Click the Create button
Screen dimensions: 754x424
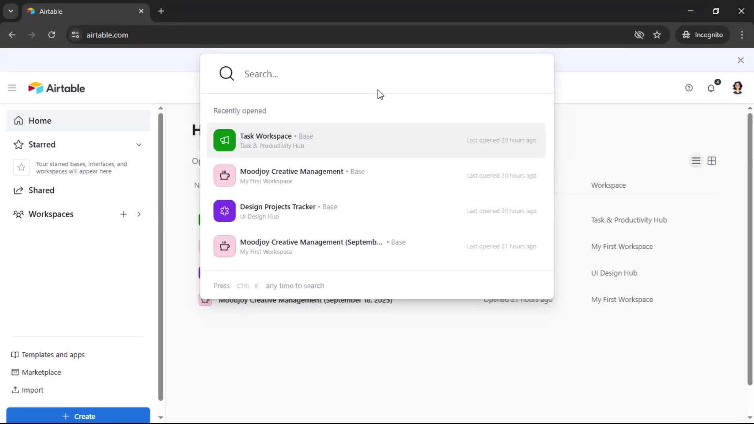tap(78, 416)
